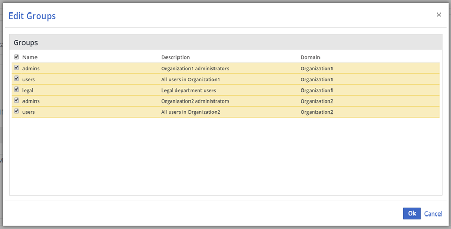Uncheck the Organization1 users group checkbox
The width and height of the screenshot is (451, 229).
tap(17, 79)
